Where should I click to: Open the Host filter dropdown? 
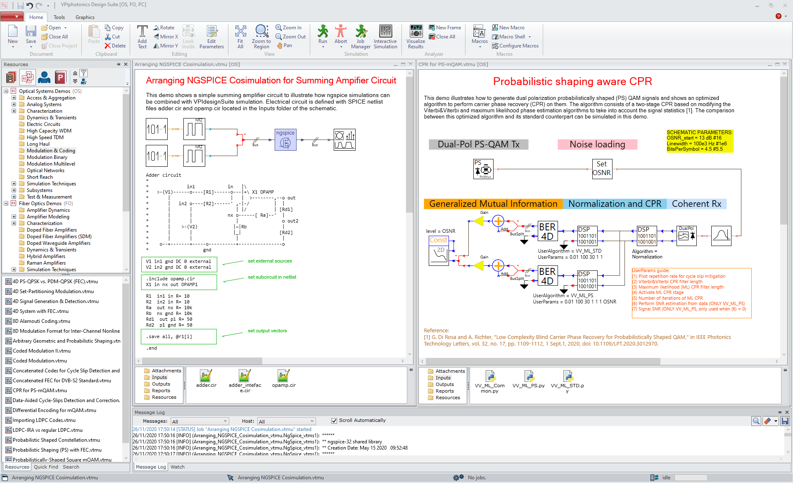click(286, 421)
